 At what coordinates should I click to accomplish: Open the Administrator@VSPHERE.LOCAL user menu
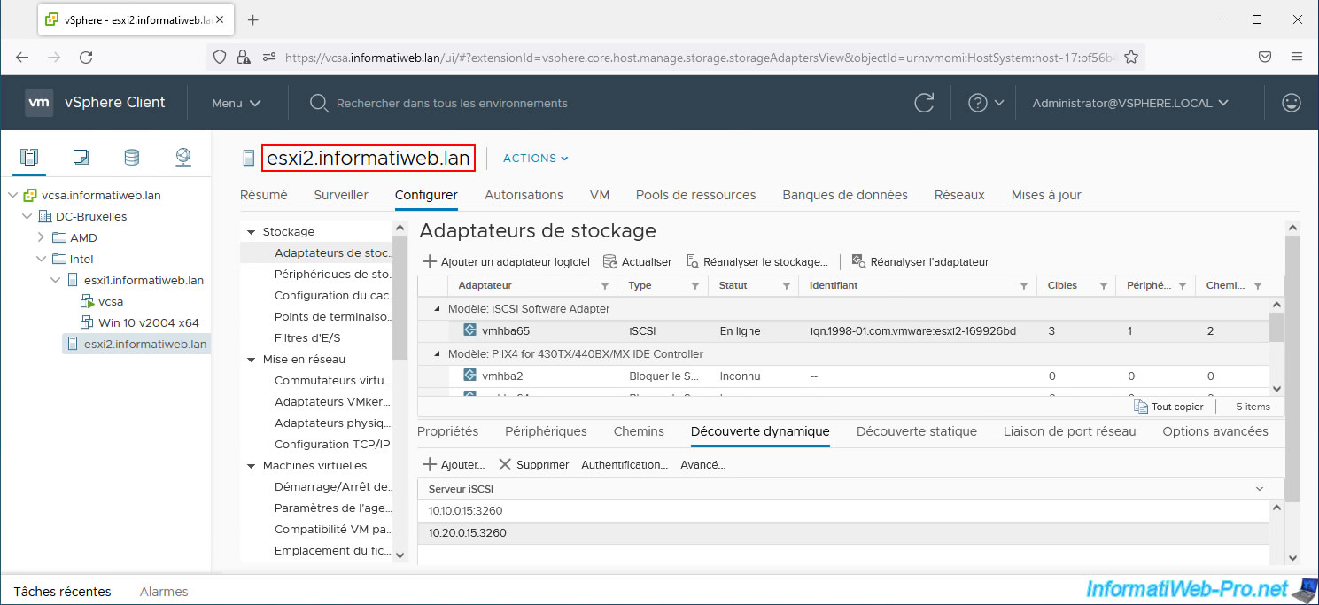point(1129,103)
